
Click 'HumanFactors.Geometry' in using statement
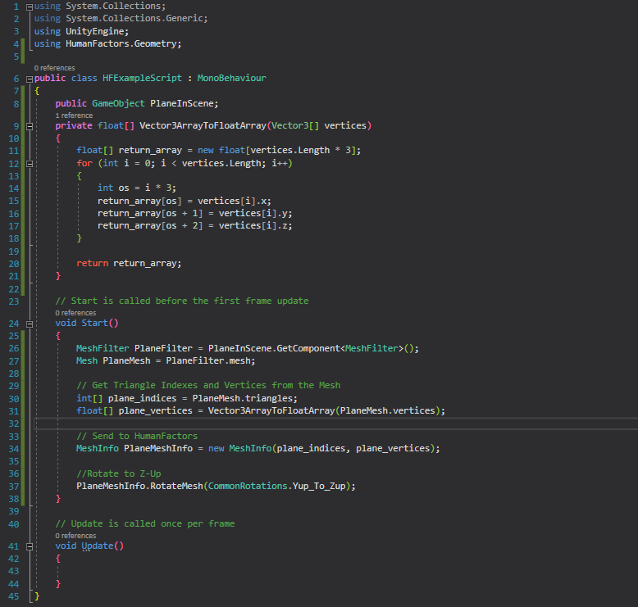click(x=123, y=43)
